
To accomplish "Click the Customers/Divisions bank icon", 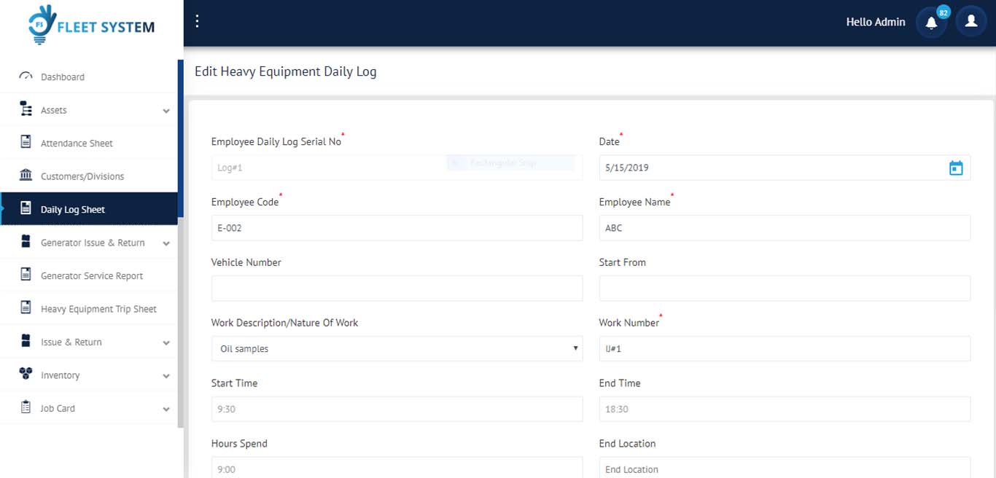I will point(26,176).
